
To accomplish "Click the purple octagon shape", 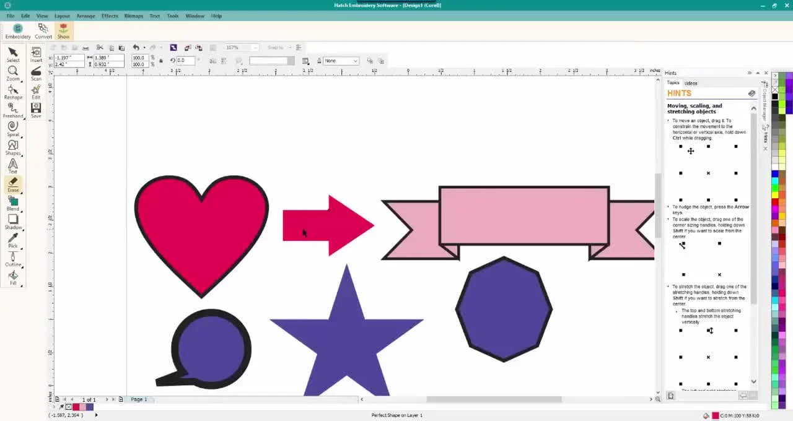I will click(504, 309).
